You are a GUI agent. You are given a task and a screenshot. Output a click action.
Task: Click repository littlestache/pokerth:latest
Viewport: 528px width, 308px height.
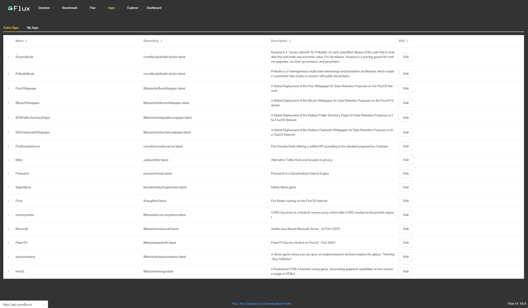(x=160, y=243)
